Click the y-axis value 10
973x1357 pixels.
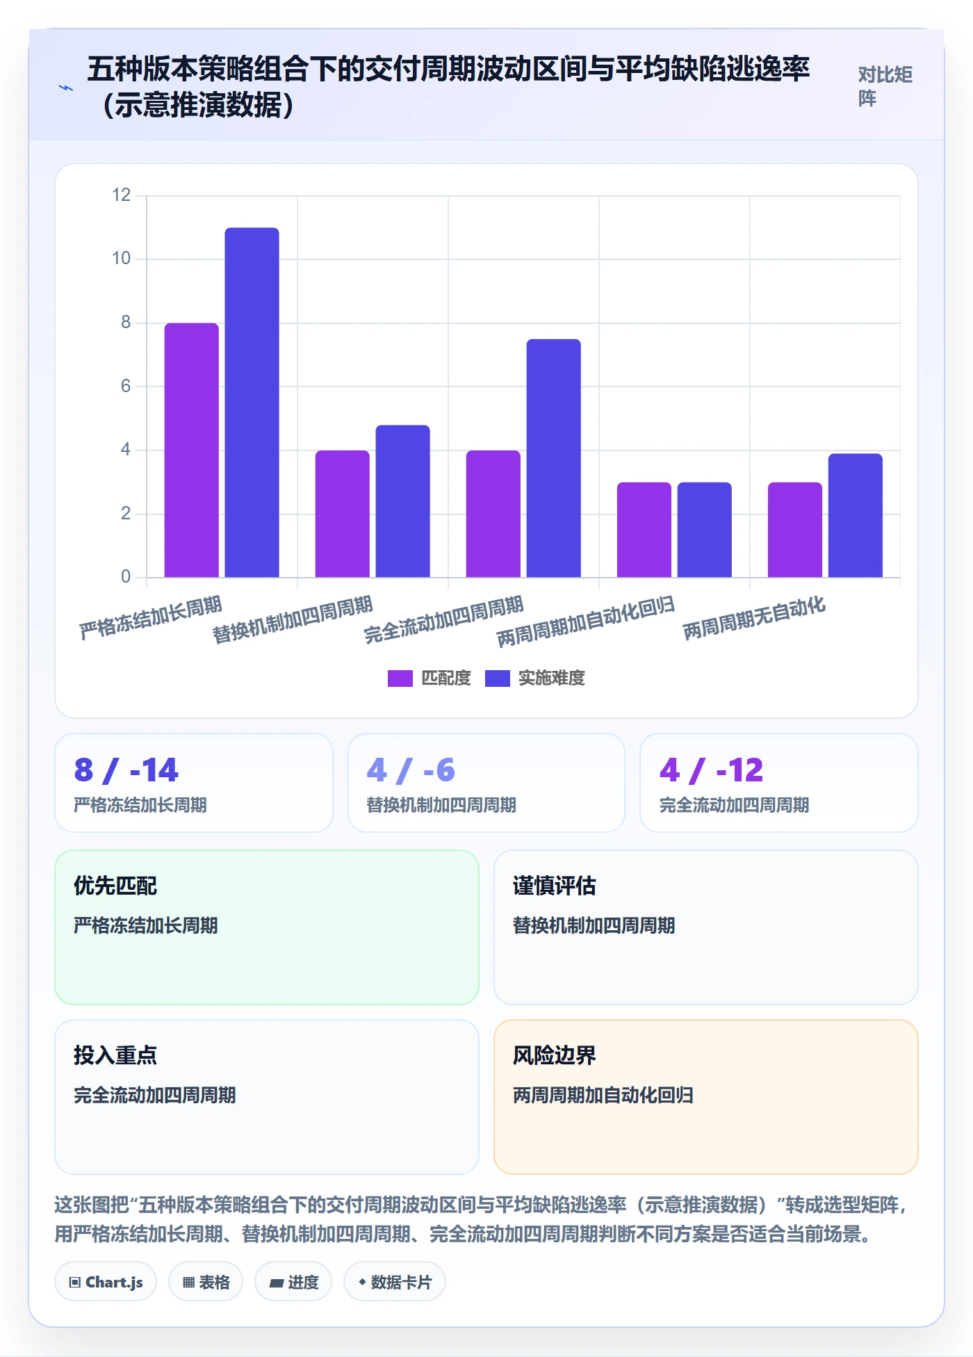click(x=122, y=259)
